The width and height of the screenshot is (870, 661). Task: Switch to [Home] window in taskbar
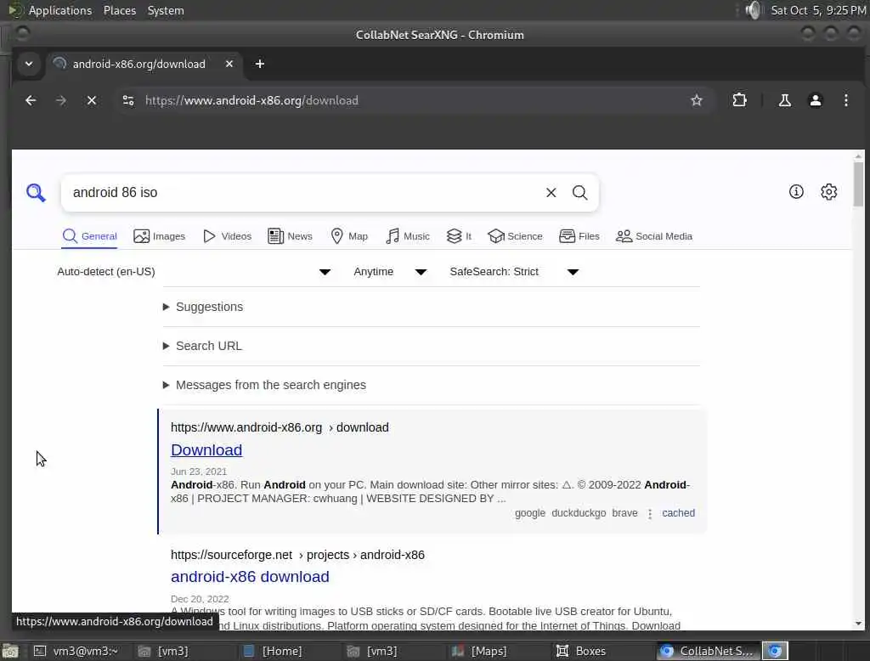point(274,651)
